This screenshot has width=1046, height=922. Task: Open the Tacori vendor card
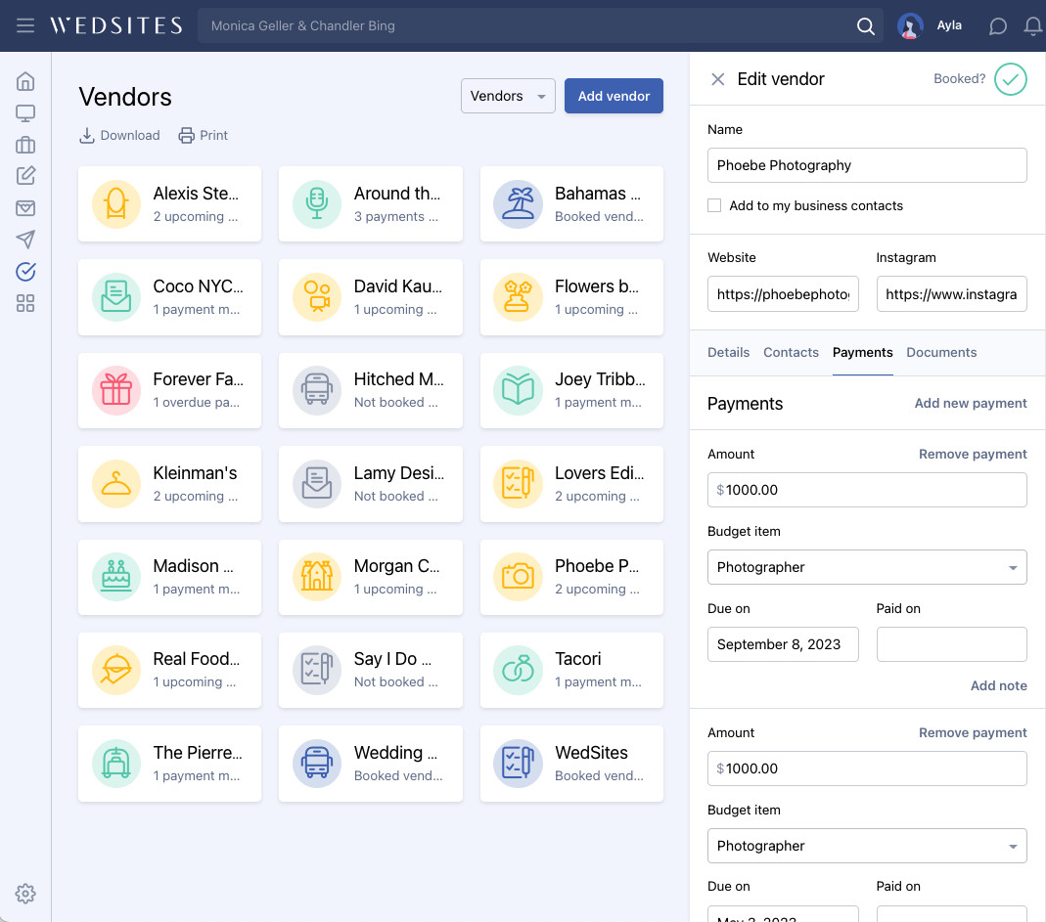pos(571,670)
